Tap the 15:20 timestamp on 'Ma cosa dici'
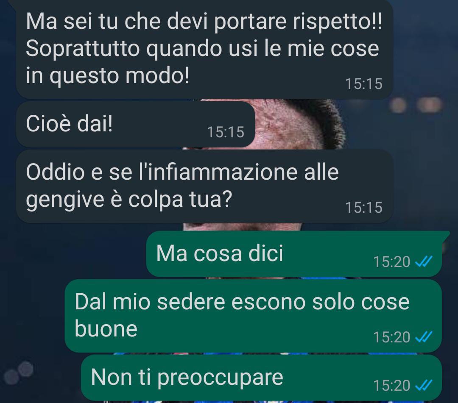This screenshot has height=403, width=458. 392,261
